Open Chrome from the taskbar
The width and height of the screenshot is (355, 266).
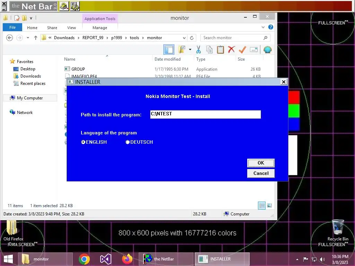click(x=84, y=259)
